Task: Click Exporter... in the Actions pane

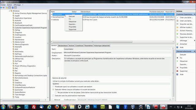Action: point(183,64)
